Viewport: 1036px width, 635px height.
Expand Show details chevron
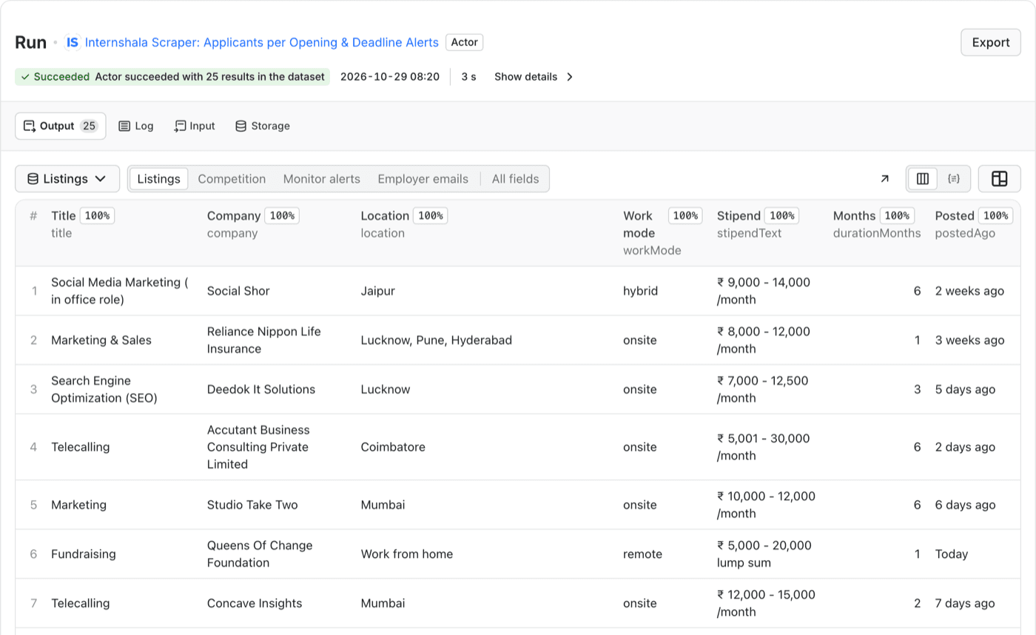[570, 77]
